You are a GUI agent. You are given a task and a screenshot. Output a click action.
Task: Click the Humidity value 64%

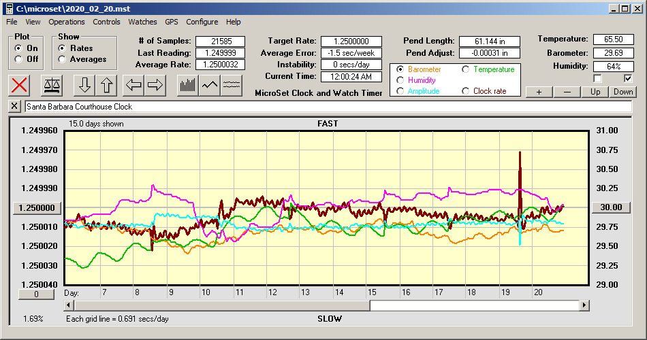[x=613, y=66]
